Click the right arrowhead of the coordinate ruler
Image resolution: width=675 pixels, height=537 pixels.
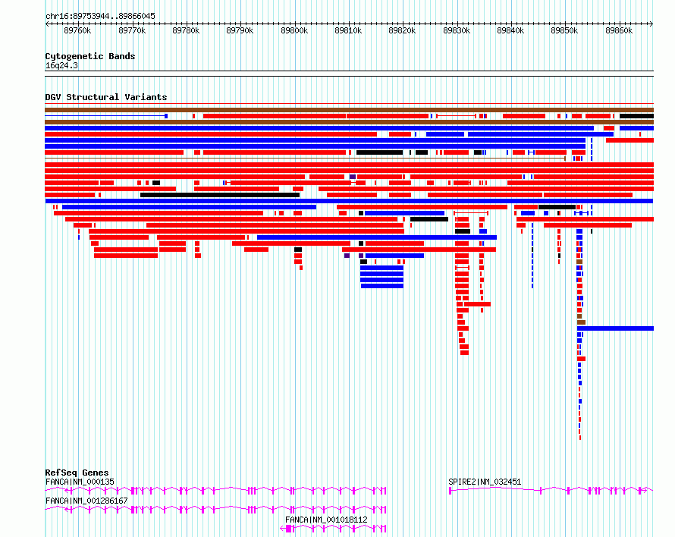651,24
